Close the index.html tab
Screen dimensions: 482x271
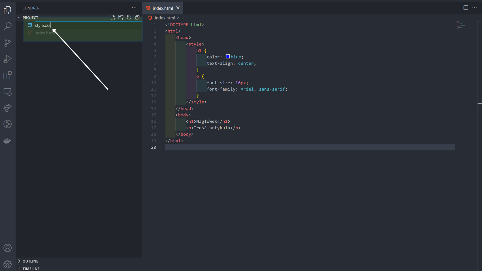pos(178,8)
